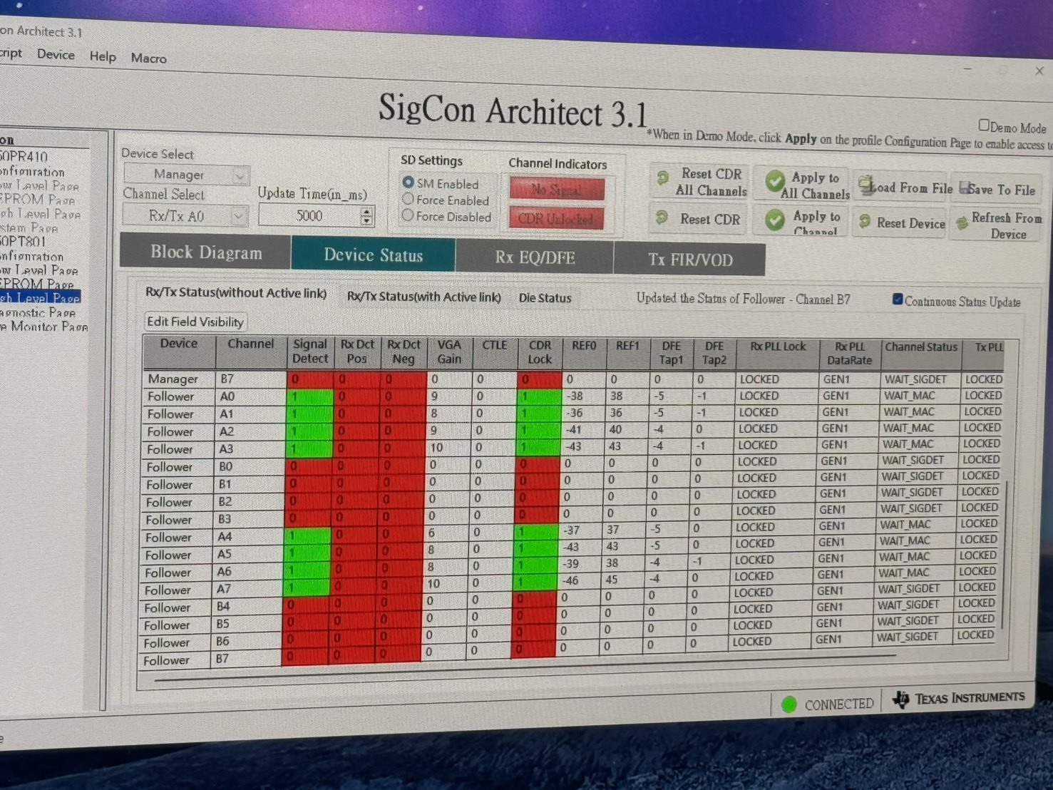Select the Force Disabled radio button

point(408,215)
